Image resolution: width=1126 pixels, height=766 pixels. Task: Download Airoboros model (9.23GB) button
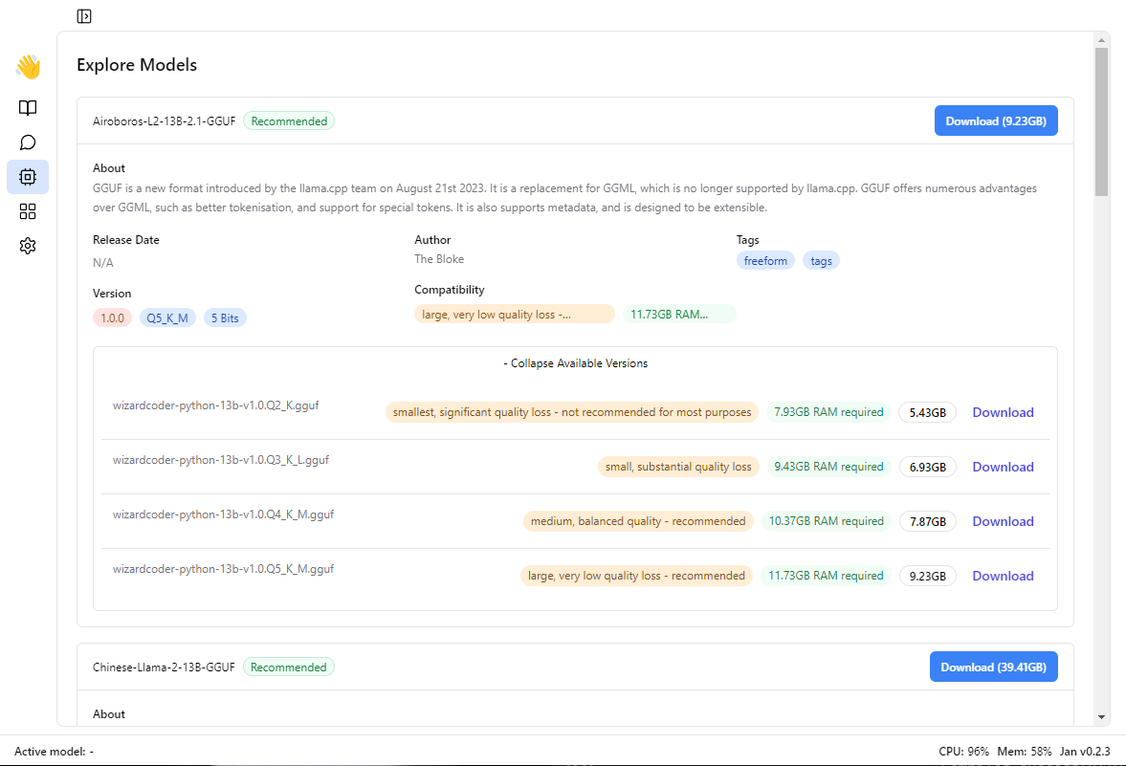pyautogui.click(x=995, y=121)
